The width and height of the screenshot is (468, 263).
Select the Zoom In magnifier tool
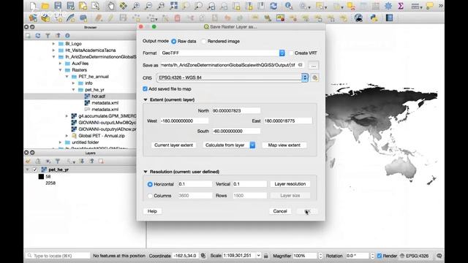(x=136, y=6)
